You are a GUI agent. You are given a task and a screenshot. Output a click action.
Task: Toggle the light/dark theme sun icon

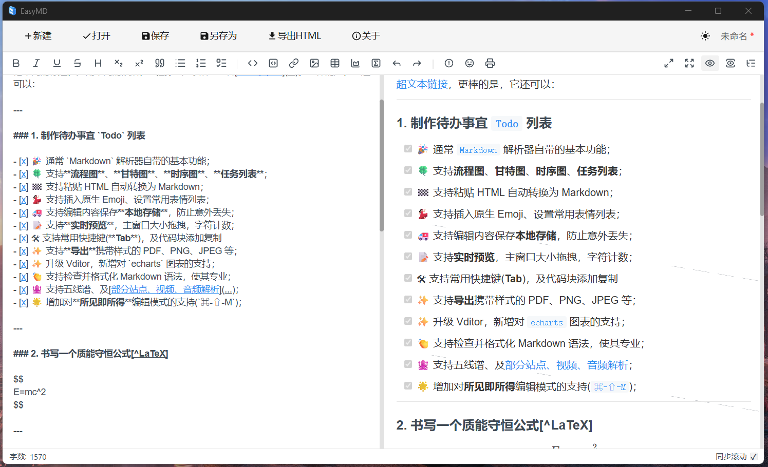[705, 35]
